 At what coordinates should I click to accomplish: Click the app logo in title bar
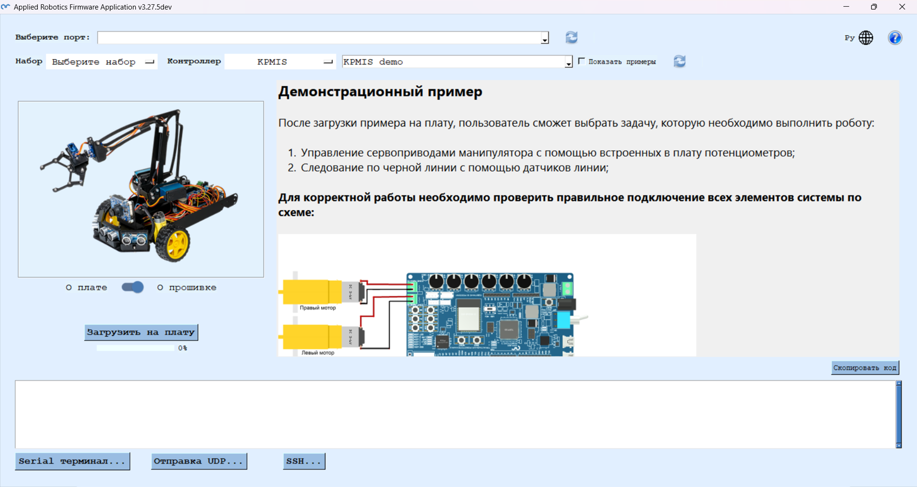[6, 7]
